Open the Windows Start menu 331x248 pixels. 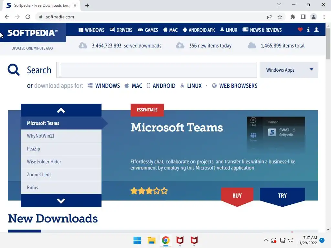pos(137,240)
